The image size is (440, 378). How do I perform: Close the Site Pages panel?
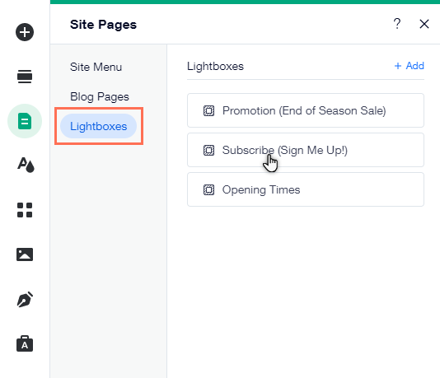424,24
